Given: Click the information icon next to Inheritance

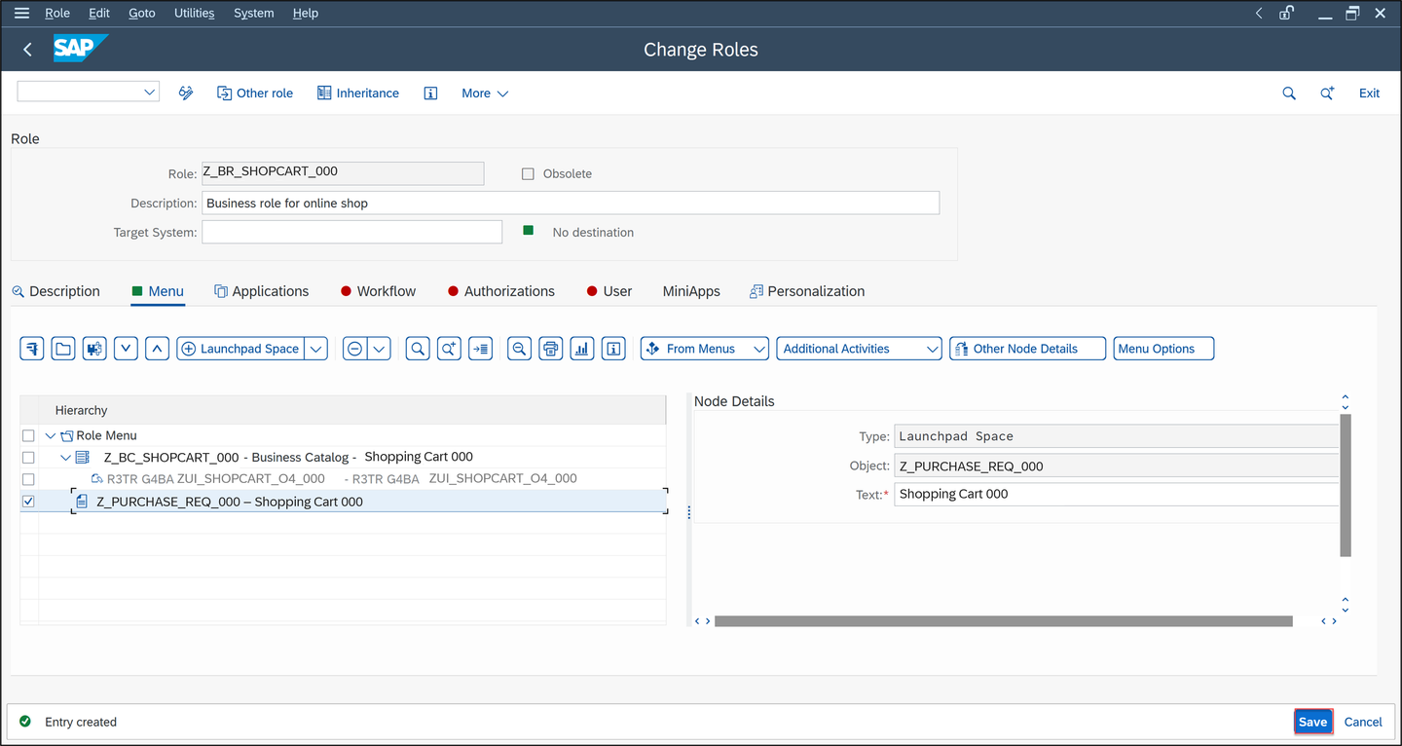Looking at the screenshot, I should pos(430,93).
